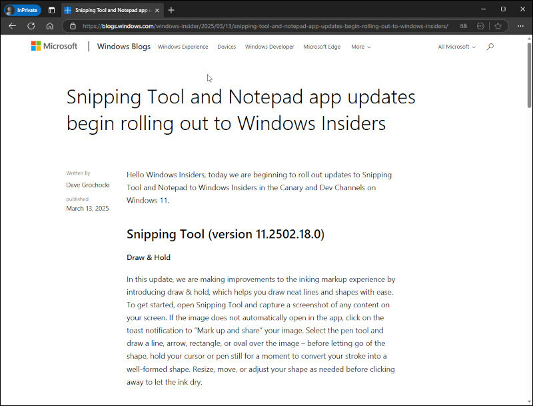
Task: Click the article title heading
Action: pyautogui.click(x=241, y=110)
